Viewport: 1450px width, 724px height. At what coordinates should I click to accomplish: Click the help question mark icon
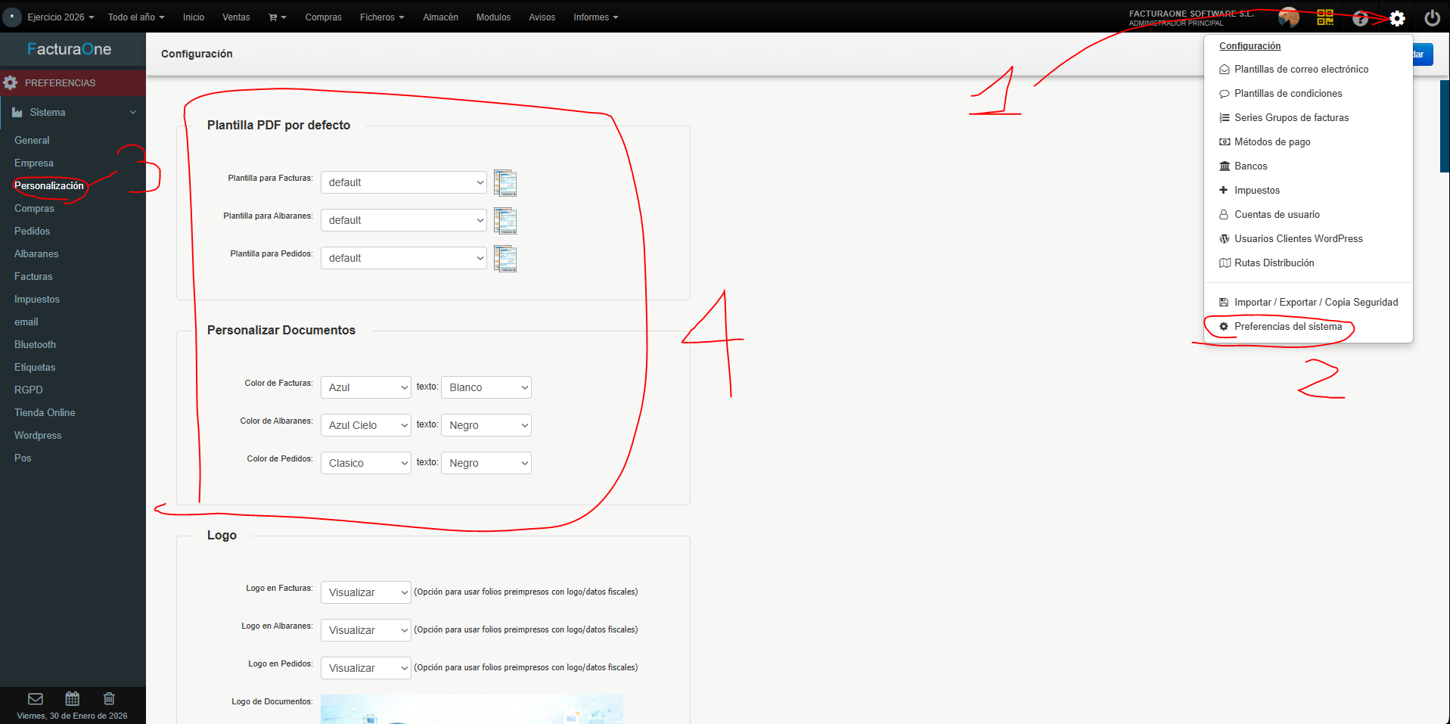coord(1360,18)
